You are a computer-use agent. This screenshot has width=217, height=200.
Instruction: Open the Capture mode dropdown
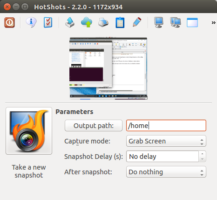(x=166, y=141)
